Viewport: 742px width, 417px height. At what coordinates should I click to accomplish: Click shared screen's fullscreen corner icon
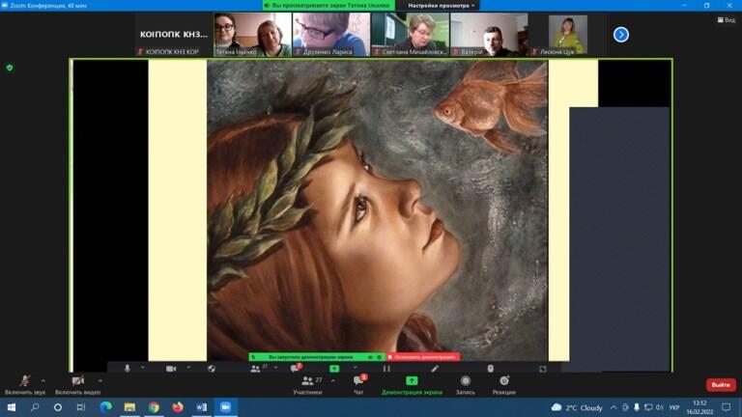tap(542, 369)
